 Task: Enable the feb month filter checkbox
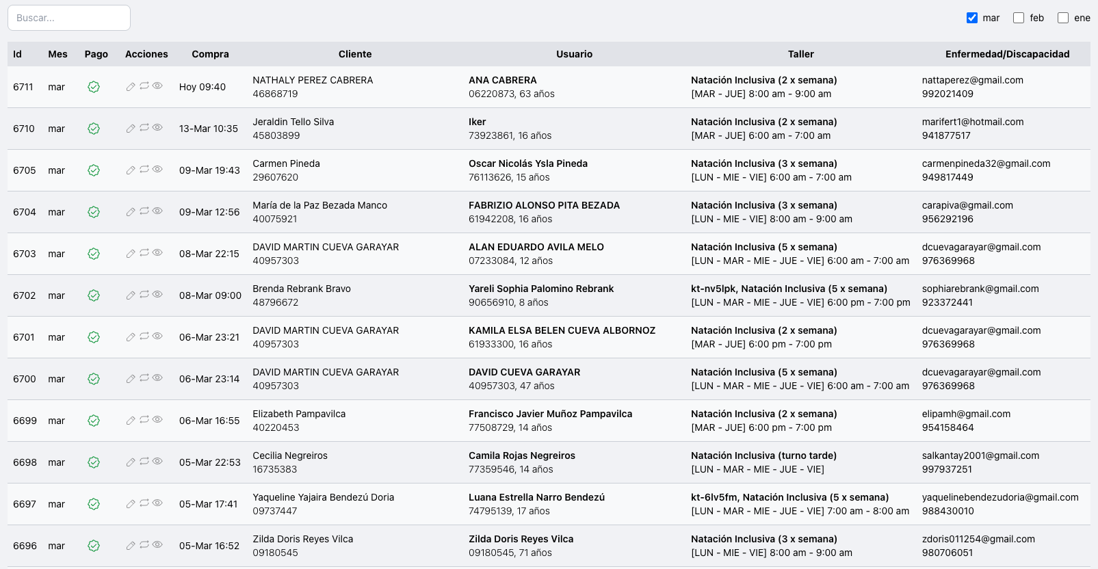[x=1019, y=18]
